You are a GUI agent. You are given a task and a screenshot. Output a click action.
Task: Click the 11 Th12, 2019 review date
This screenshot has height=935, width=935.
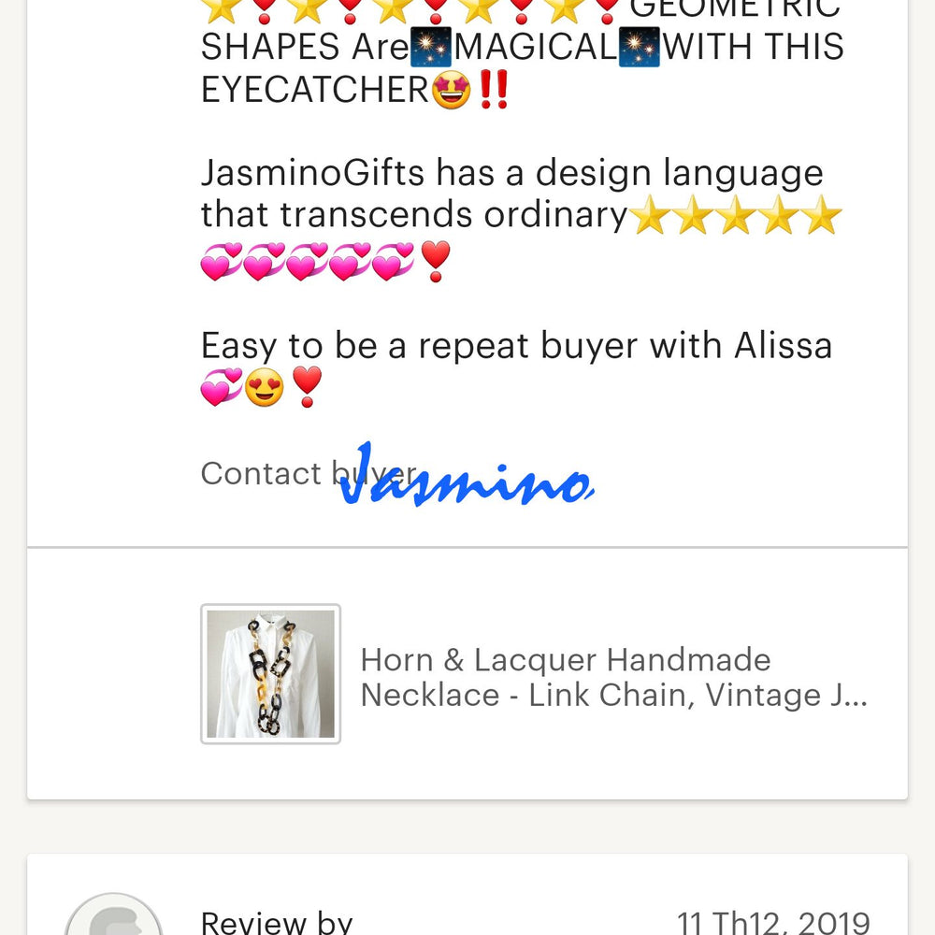coord(773,923)
